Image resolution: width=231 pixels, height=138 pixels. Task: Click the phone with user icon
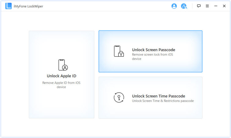coord(63,65)
